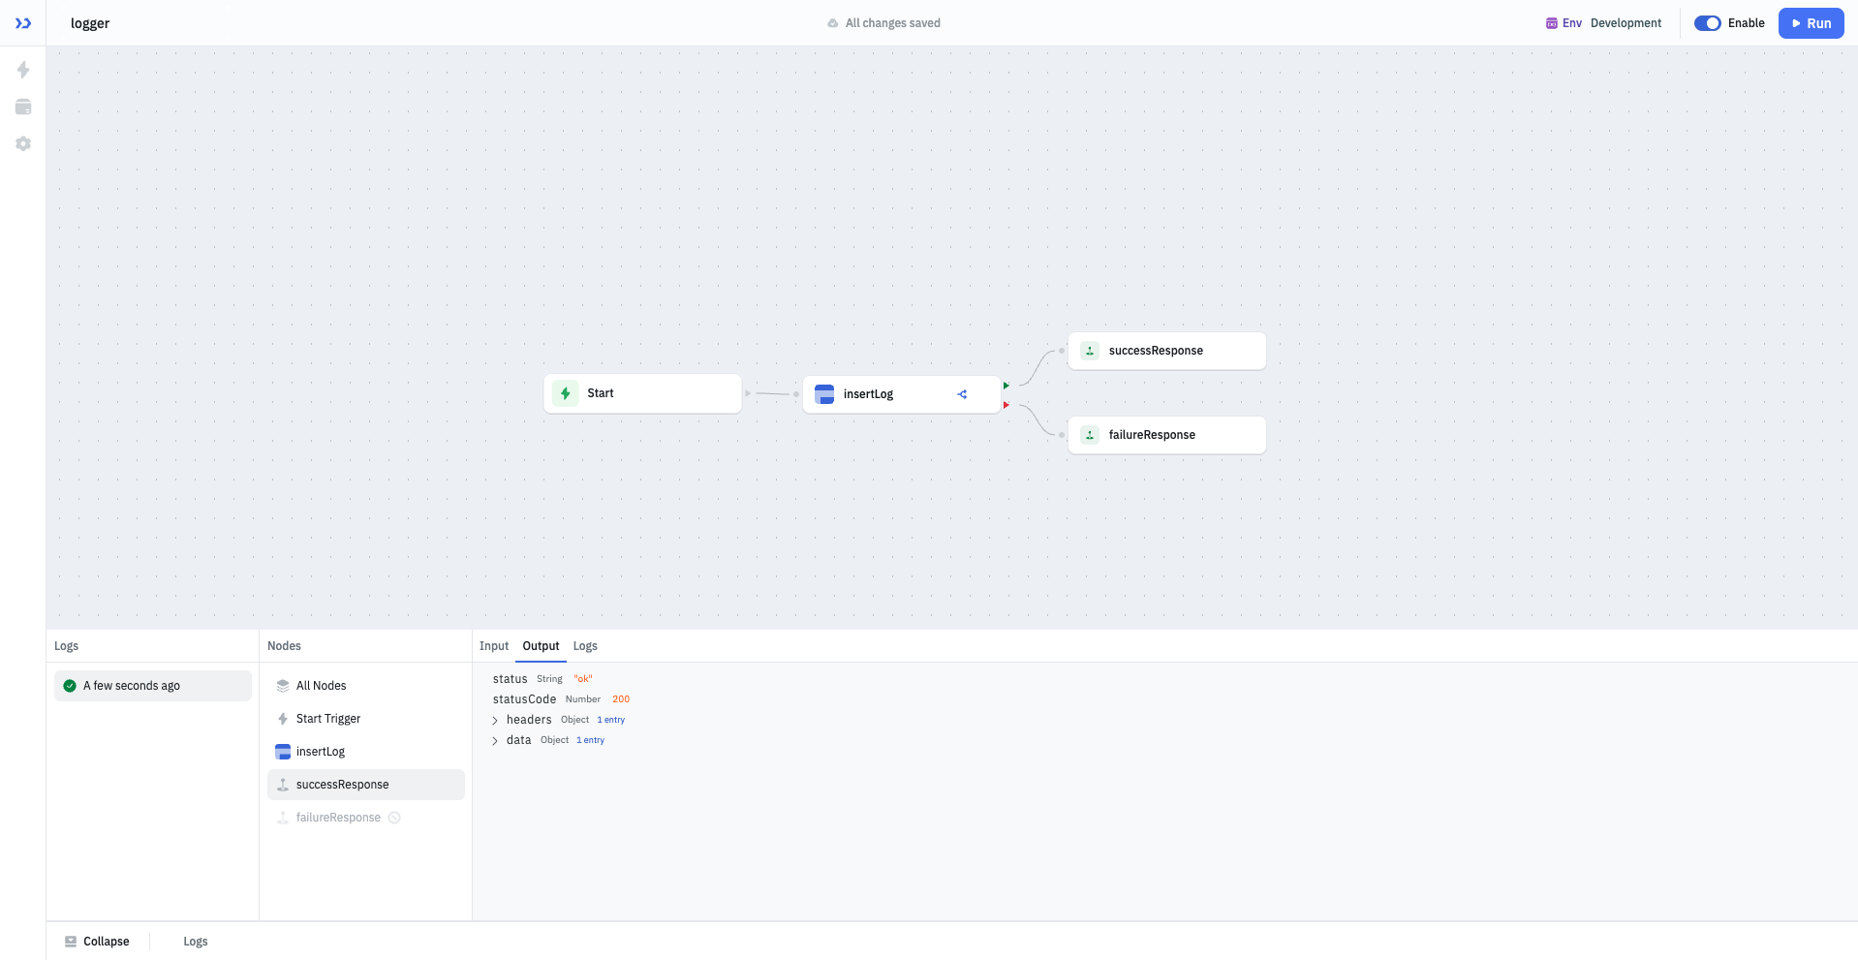Select the database/storage icon in the sidebar
Screen dimensions: 1858x960
click(22, 107)
